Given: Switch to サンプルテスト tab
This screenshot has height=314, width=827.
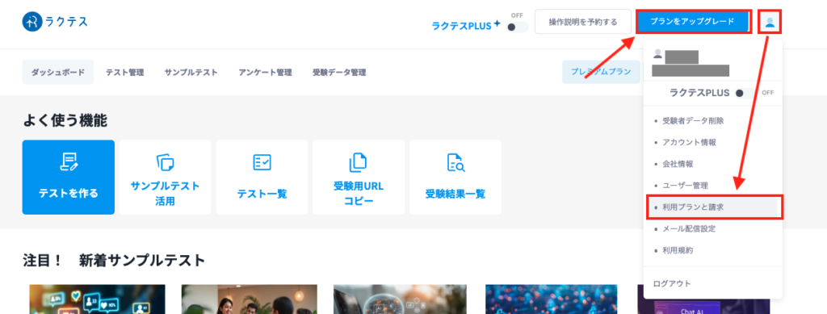Looking at the screenshot, I should (191, 72).
